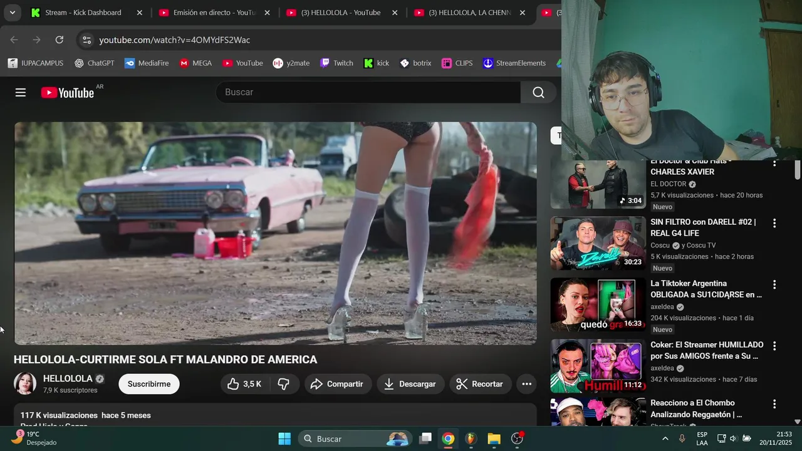
Task: Open HELLOLOLA channel avatar
Action: [x=25, y=383]
